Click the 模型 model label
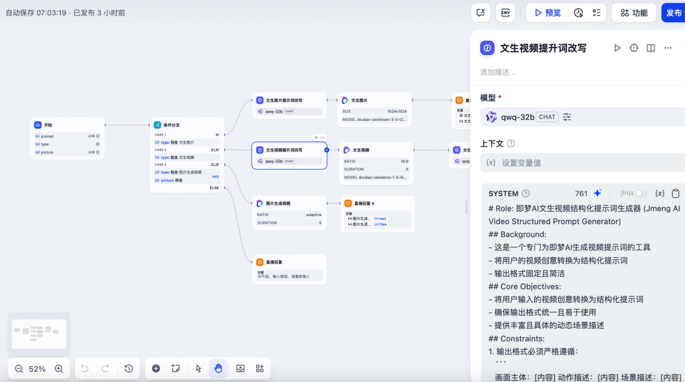685x382 pixels. [x=488, y=98]
